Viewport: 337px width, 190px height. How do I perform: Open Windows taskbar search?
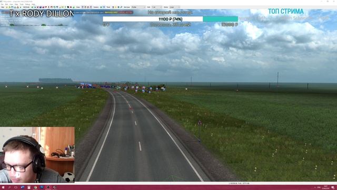click(x=9, y=187)
